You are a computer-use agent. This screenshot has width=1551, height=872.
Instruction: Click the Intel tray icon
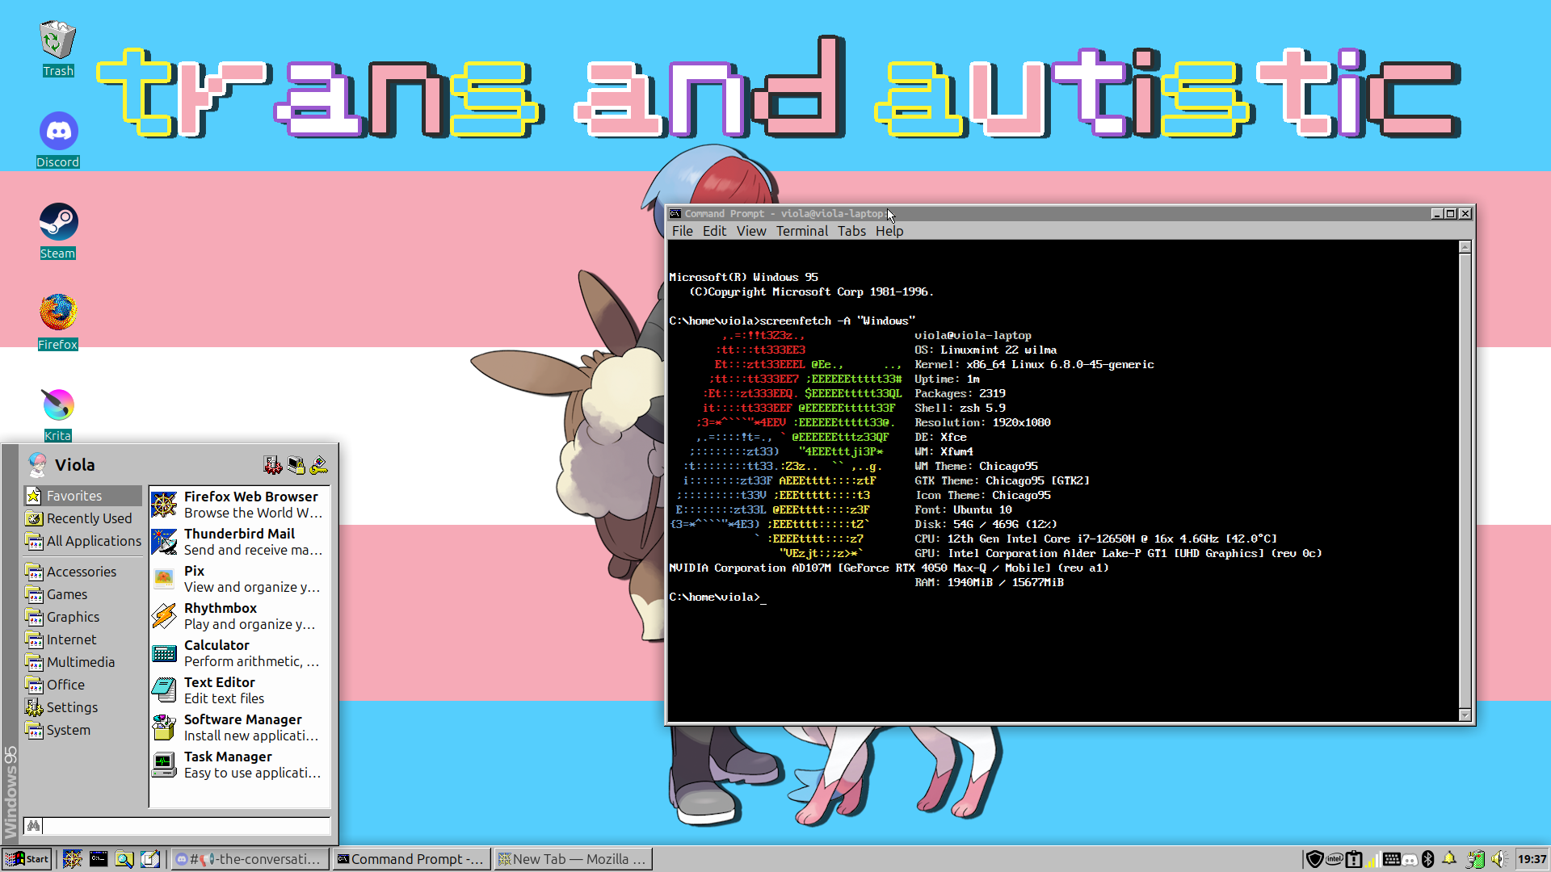click(1335, 859)
